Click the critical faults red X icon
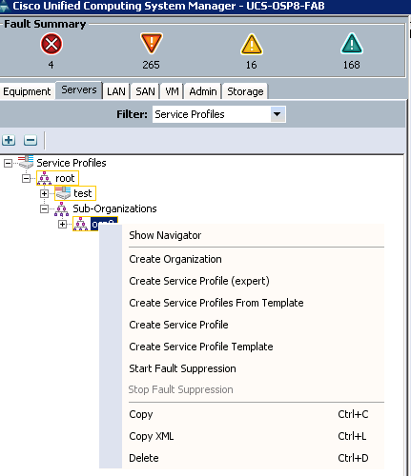 tap(51, 44)
